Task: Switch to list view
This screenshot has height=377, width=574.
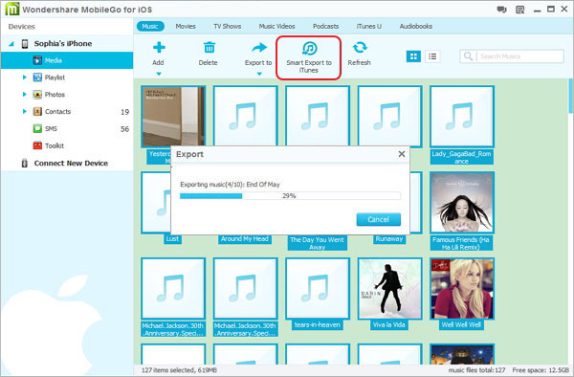Action: point(432,56)
